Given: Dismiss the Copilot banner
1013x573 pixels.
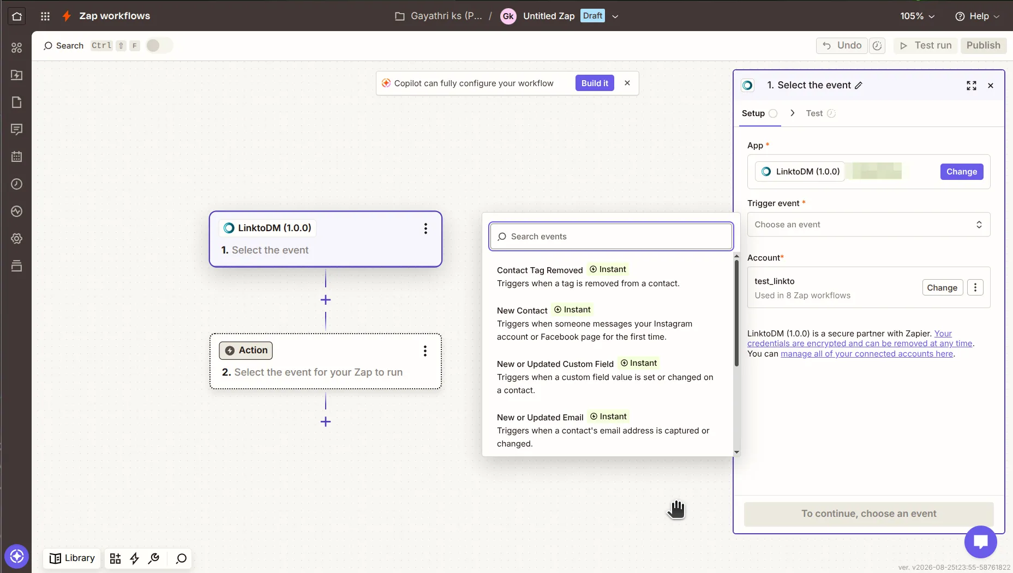Looking at the screenshot, I should (x=627, y=83).
